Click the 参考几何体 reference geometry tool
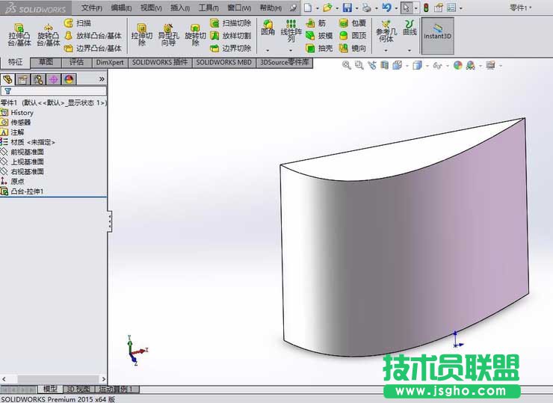Screen dimensions: 553x403 [x=386, y=31]
